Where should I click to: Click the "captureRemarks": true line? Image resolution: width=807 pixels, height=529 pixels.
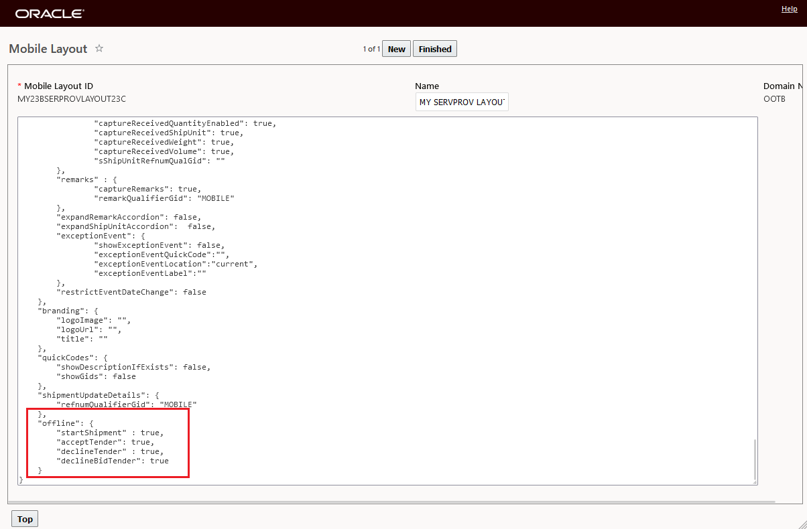click(x=147, y=189)
